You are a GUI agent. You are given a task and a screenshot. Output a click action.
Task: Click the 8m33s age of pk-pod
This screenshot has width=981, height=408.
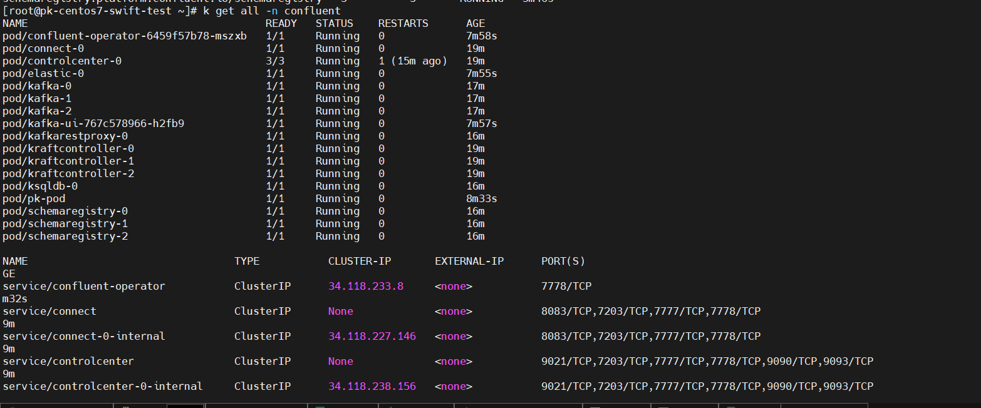click(x=482, y=198)
